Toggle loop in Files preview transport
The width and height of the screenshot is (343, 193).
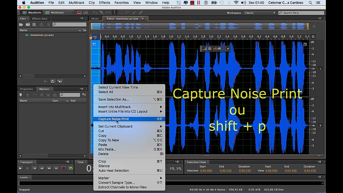[x=53, y=81]
